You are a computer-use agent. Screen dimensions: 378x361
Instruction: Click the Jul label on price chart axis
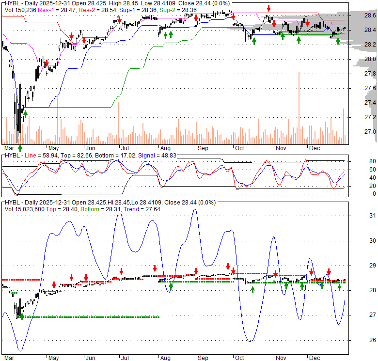[125, 148]
